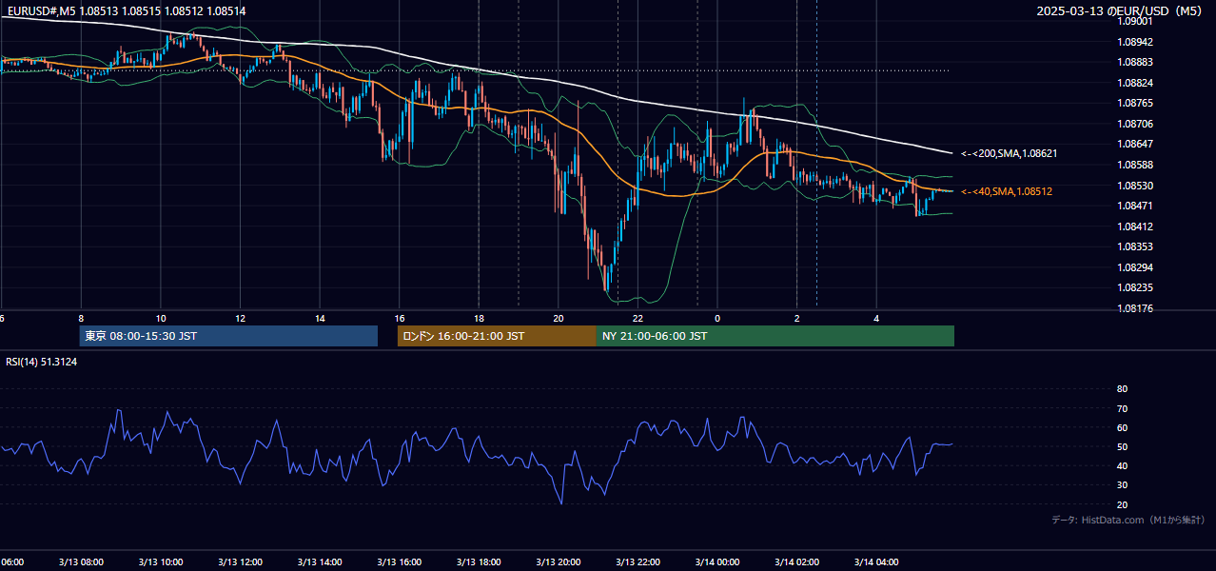The width and height of the screenshot is (1216, 571).
Task: Click the London 16:00-21:00 JST session bar
Action: coord(497,336)
